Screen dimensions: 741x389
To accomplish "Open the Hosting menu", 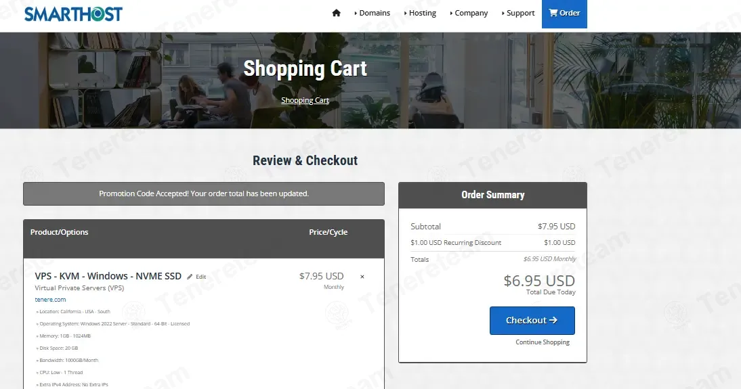I will point(420,13).
